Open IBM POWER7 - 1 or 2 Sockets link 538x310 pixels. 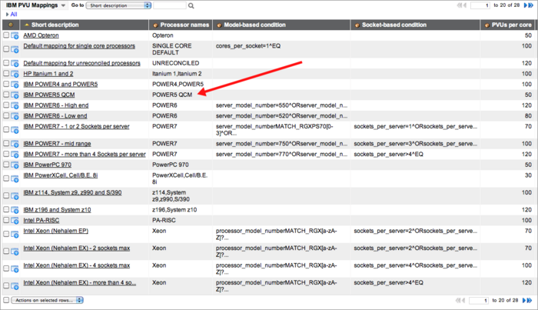pyautogui.click(x=76, y=126)
